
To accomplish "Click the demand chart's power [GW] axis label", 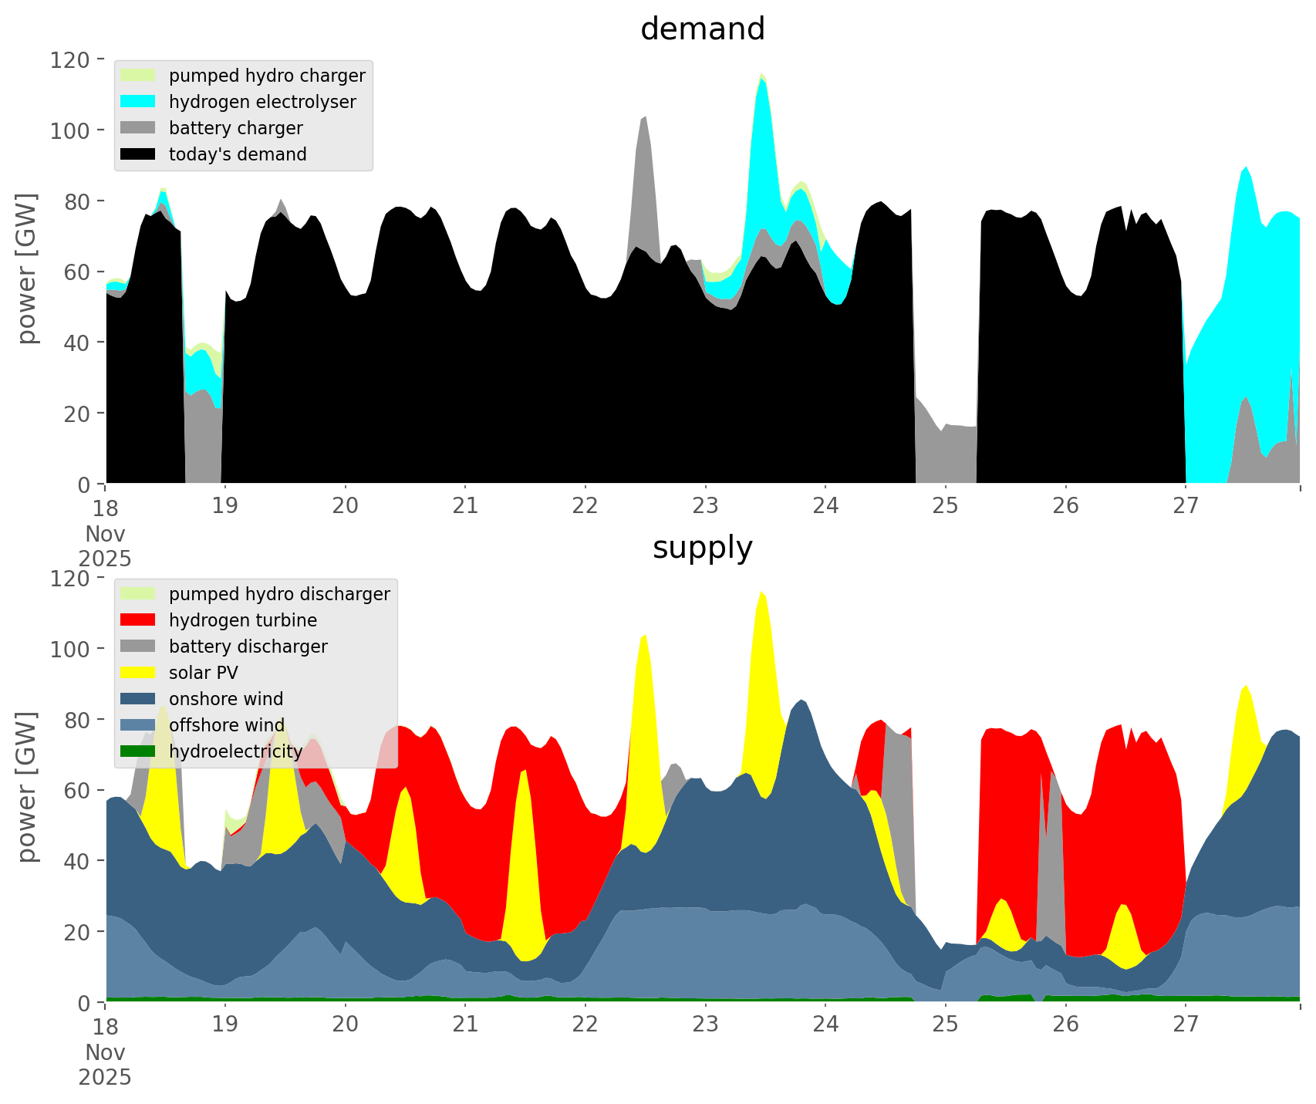I will click(27, 268).
